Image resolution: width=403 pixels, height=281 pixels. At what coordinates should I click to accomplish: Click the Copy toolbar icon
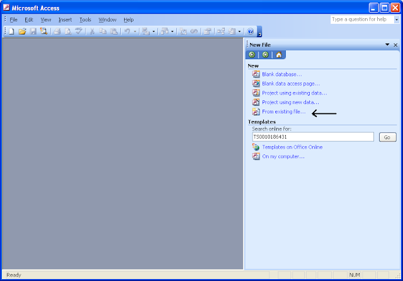[103, 32]
